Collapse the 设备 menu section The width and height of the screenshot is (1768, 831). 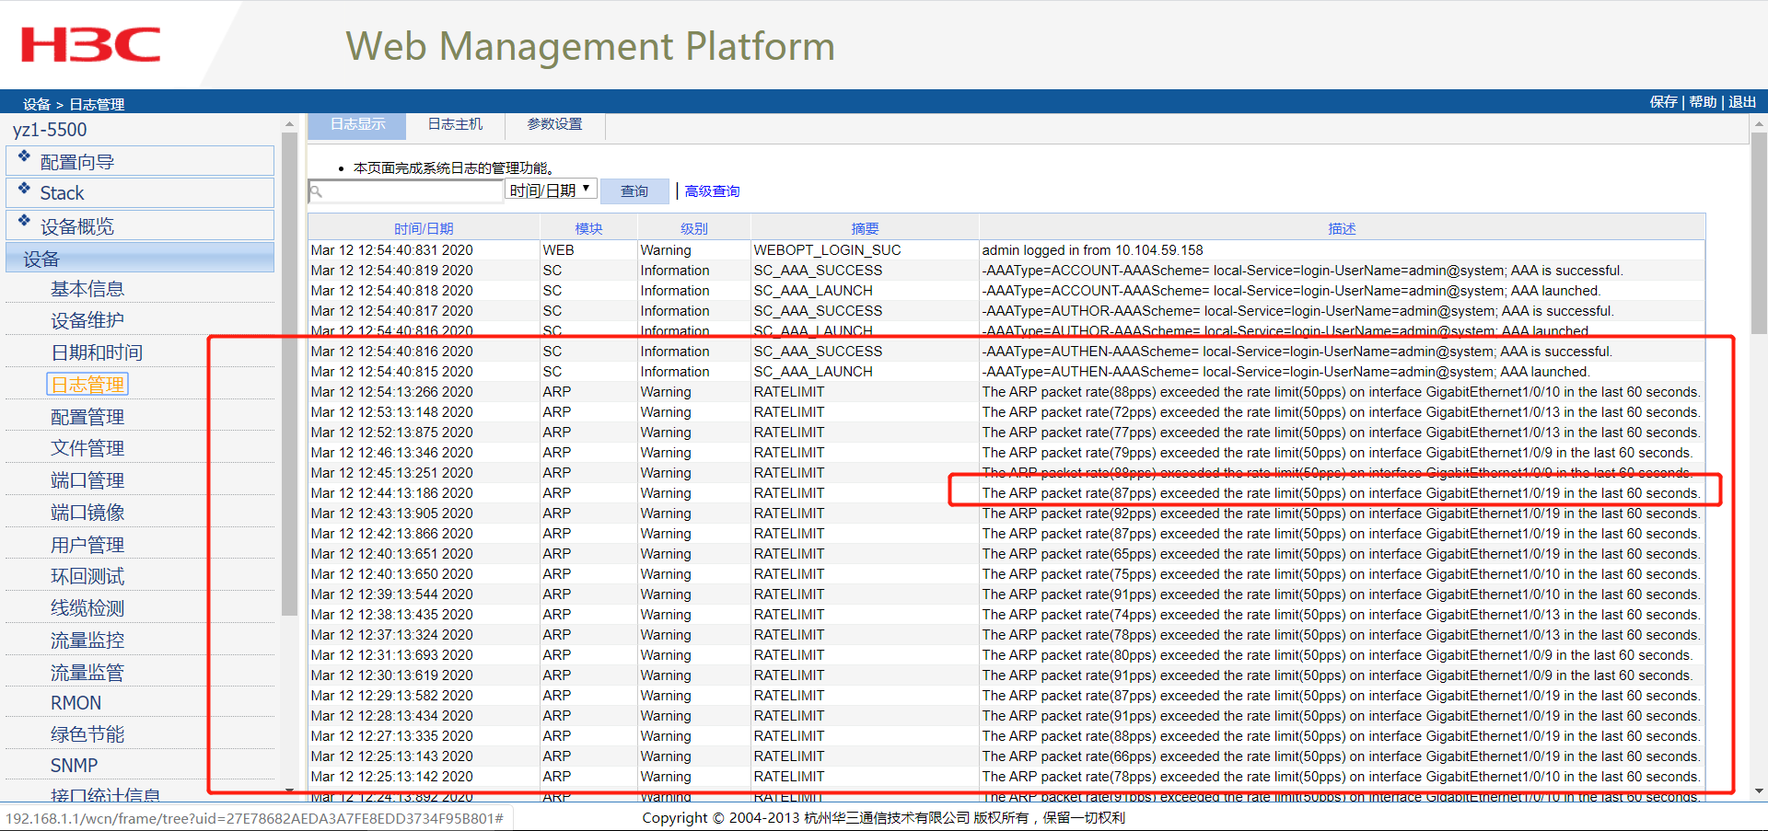140,259
